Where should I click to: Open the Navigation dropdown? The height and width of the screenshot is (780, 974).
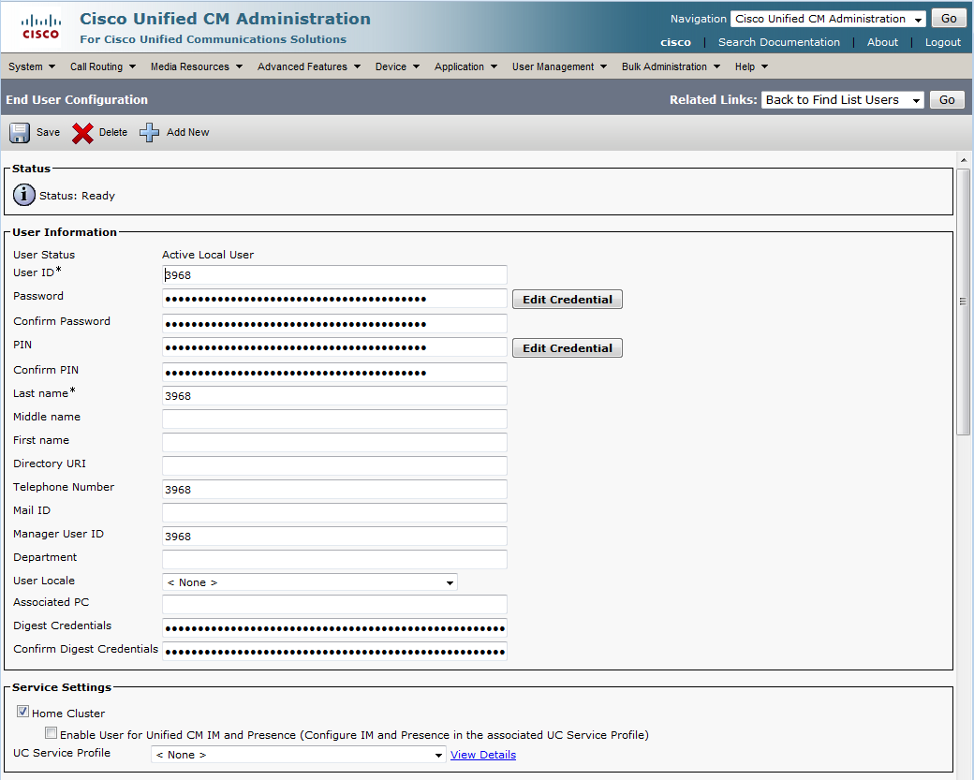[x=828, y=19]
